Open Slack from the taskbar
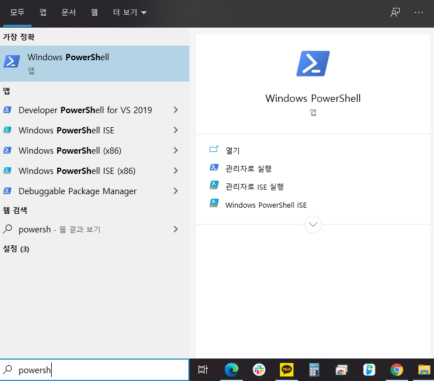Image resolution: width=434 pixels, height=381 pixels. pos(259,370)
